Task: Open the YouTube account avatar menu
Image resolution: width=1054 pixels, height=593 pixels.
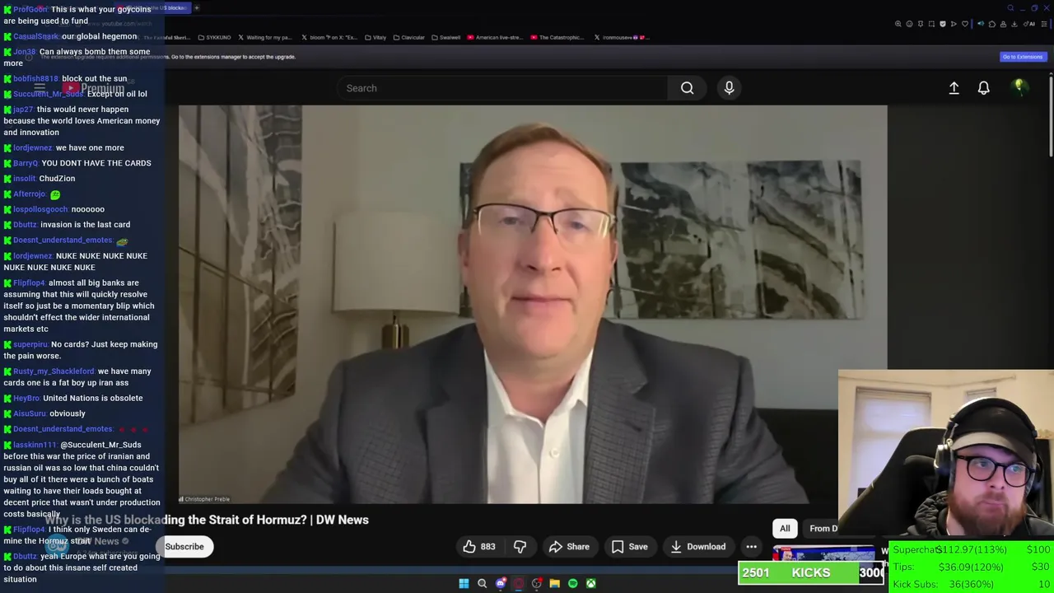Action: click(x=1019, y=87)
